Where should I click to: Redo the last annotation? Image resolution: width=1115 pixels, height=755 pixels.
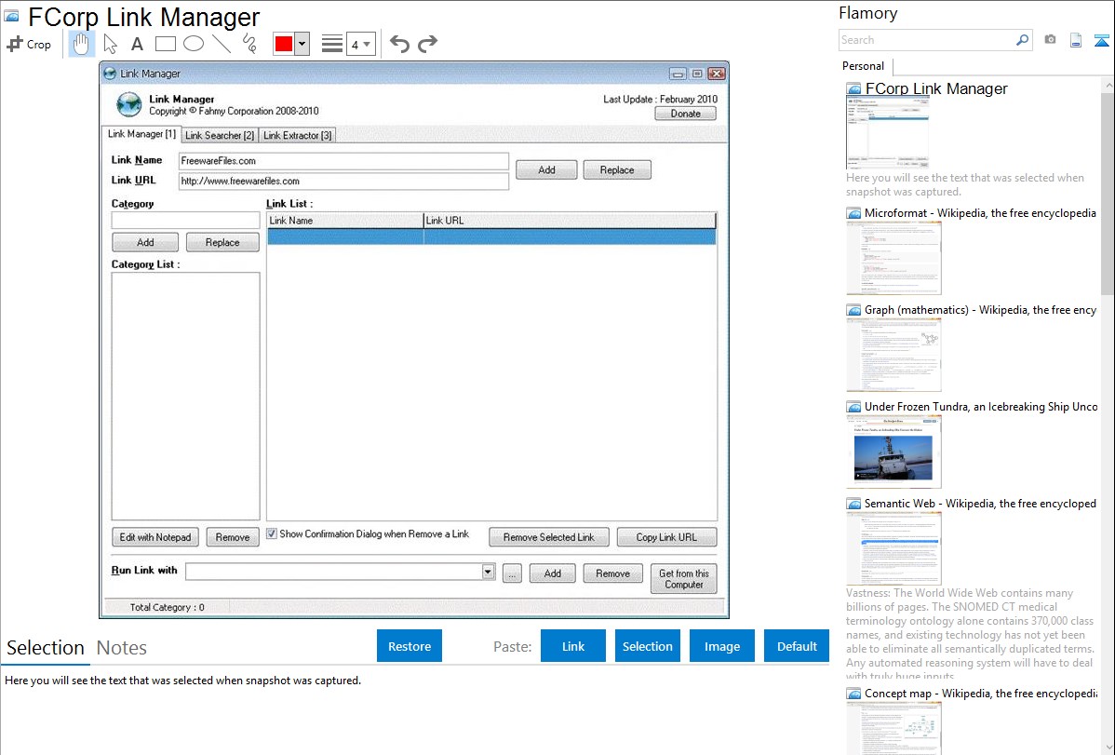pyautogui.click(x=427, y=44)
